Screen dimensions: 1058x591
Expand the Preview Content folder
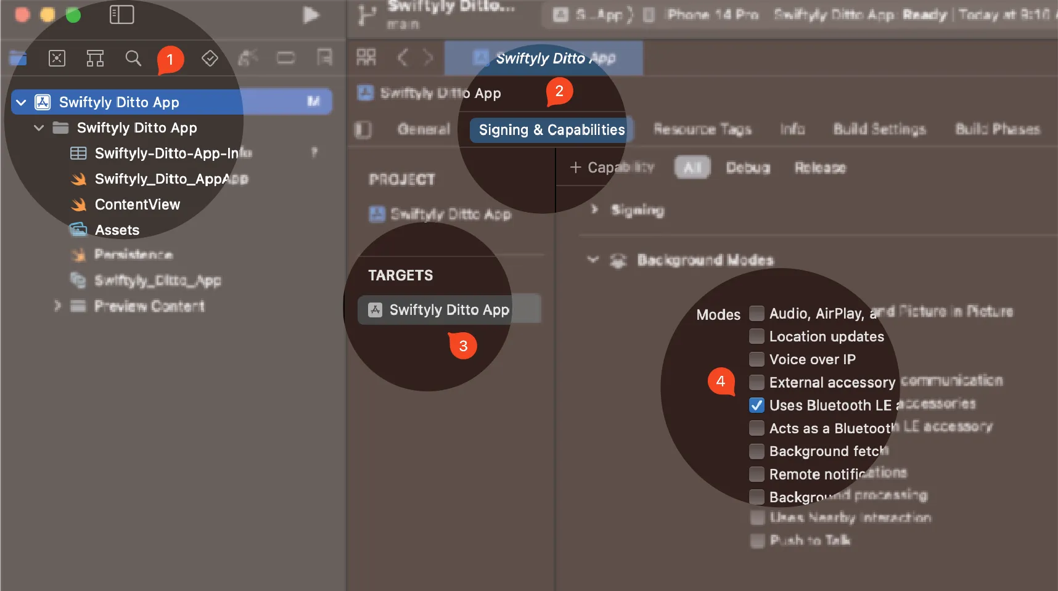pos(57,306)
